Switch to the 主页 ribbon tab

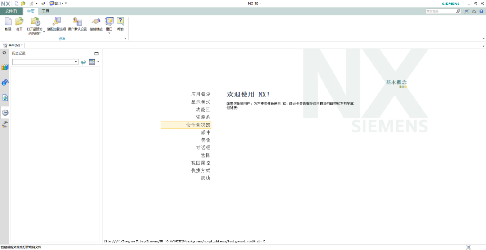coord(31,11)
